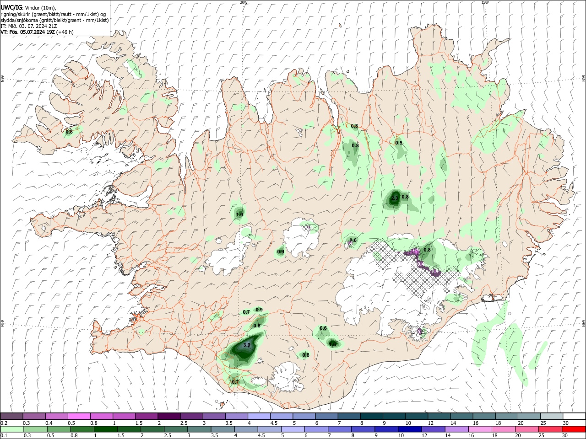Pick the bright red 30 swatch in lower legend
This screenshot has height=439, width=586.
coord(573,429)
